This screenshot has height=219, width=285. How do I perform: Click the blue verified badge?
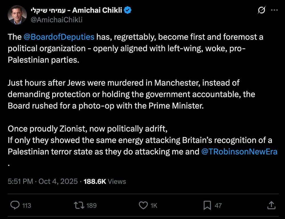click(x=128, y=10)
